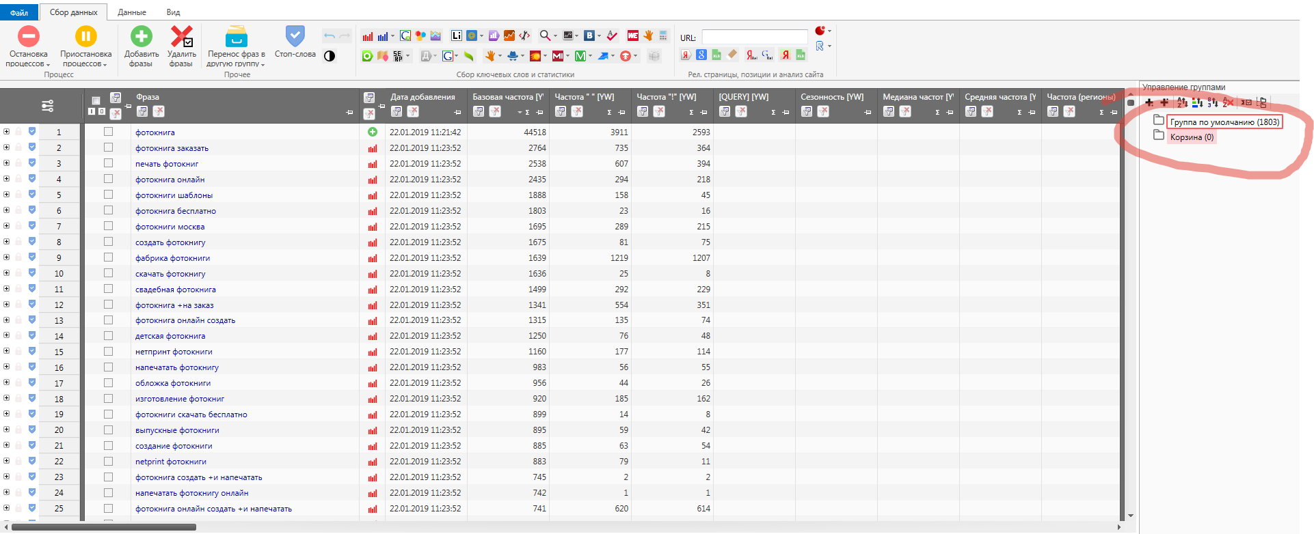Open the Файл menu tab
This screenshot has width=1314, height=534.
[x=19, y=12]
